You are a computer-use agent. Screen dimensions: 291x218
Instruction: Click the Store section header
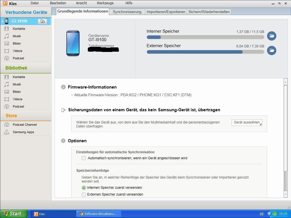click(x=26, y=116)
